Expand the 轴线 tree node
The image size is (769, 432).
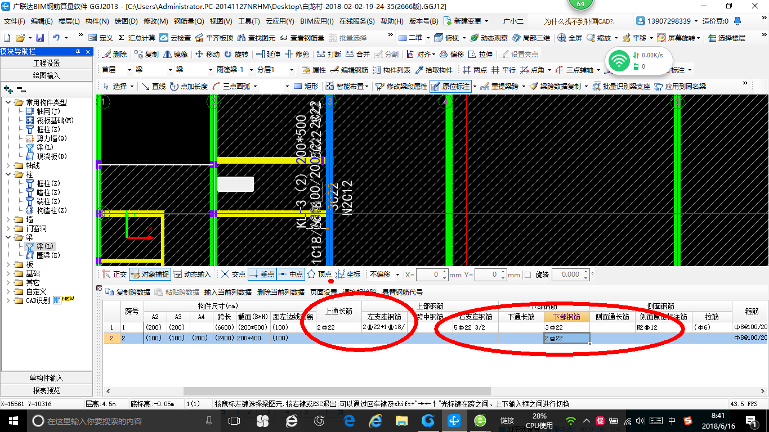8,165
